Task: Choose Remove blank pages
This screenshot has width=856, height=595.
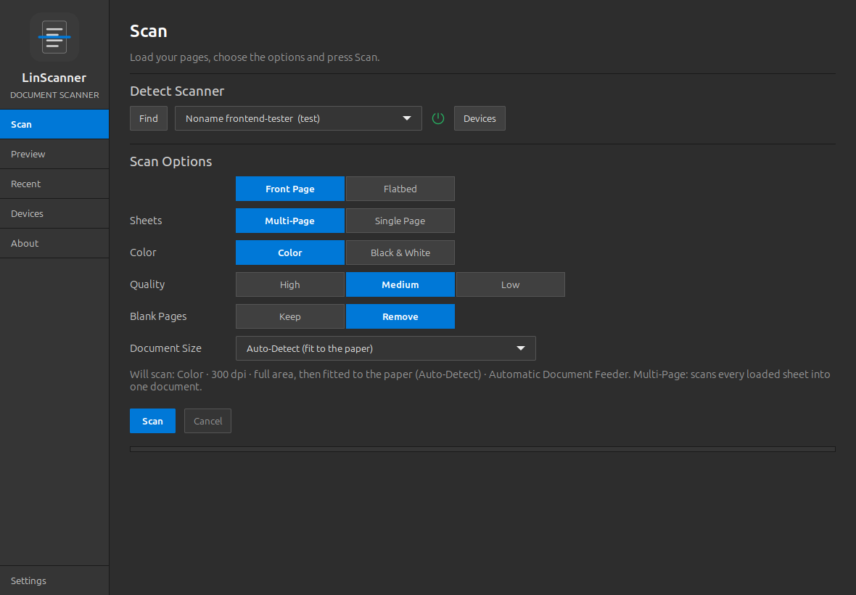Action: pos(400,316)
